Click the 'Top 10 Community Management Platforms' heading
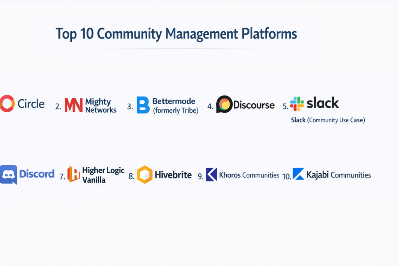The image size is (399, 266). (x=176, y=34)
